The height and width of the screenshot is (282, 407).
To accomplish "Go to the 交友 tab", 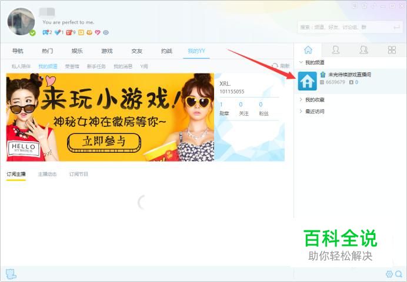I will click(137, 51).
